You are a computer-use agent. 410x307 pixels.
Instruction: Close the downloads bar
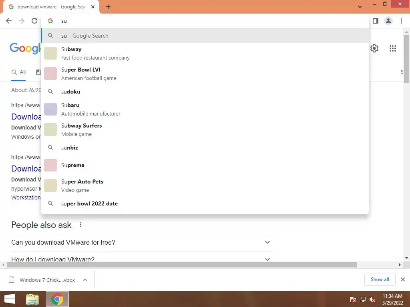coord(403,279)
